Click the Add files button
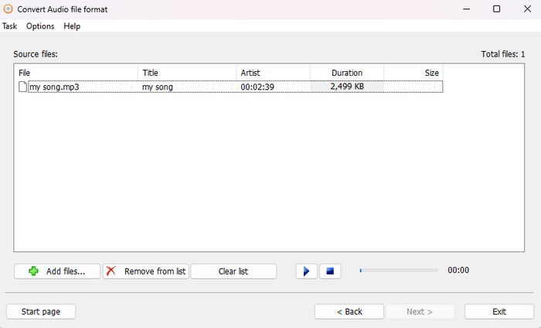This screenshot has width=541, height=328. [x=57, y=272]
